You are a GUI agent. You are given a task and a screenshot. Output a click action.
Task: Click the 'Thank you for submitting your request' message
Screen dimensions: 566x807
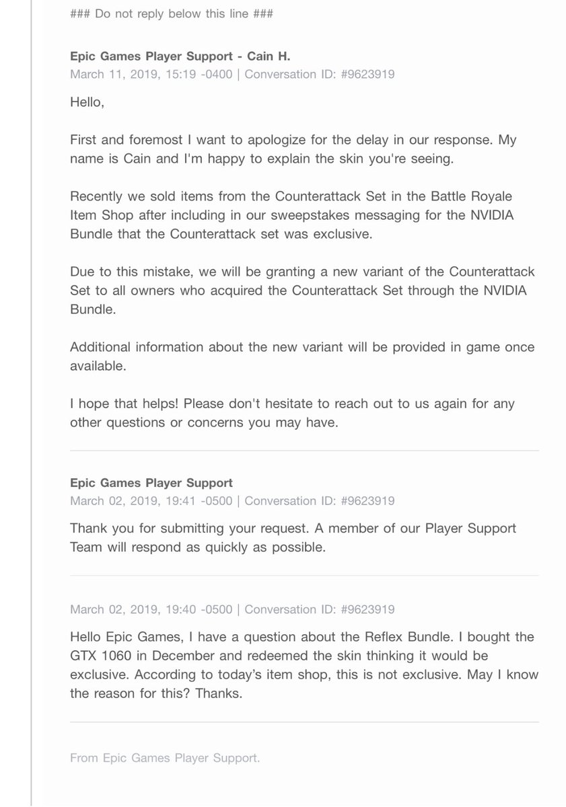[x=293, y=538]
